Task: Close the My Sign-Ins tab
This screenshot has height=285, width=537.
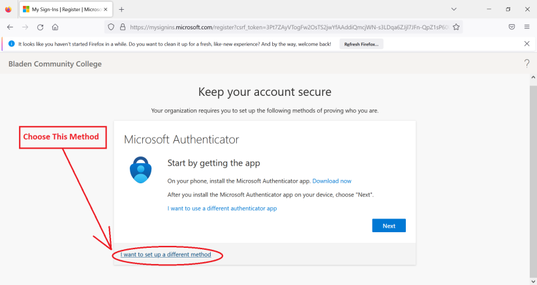Action: (106, 10)
